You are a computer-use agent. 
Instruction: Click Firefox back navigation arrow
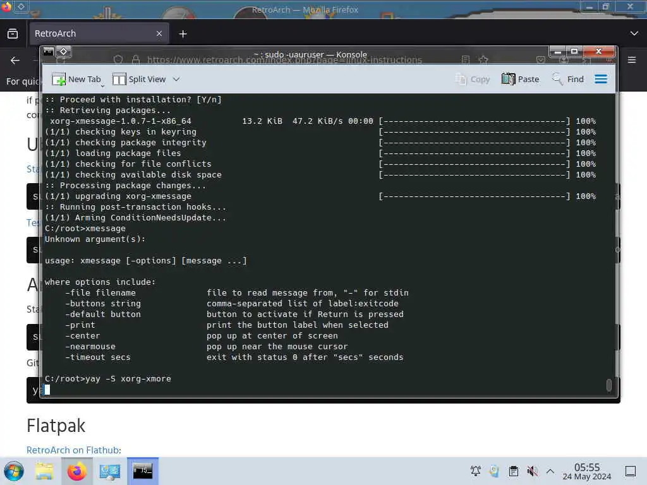pos(15,61)
